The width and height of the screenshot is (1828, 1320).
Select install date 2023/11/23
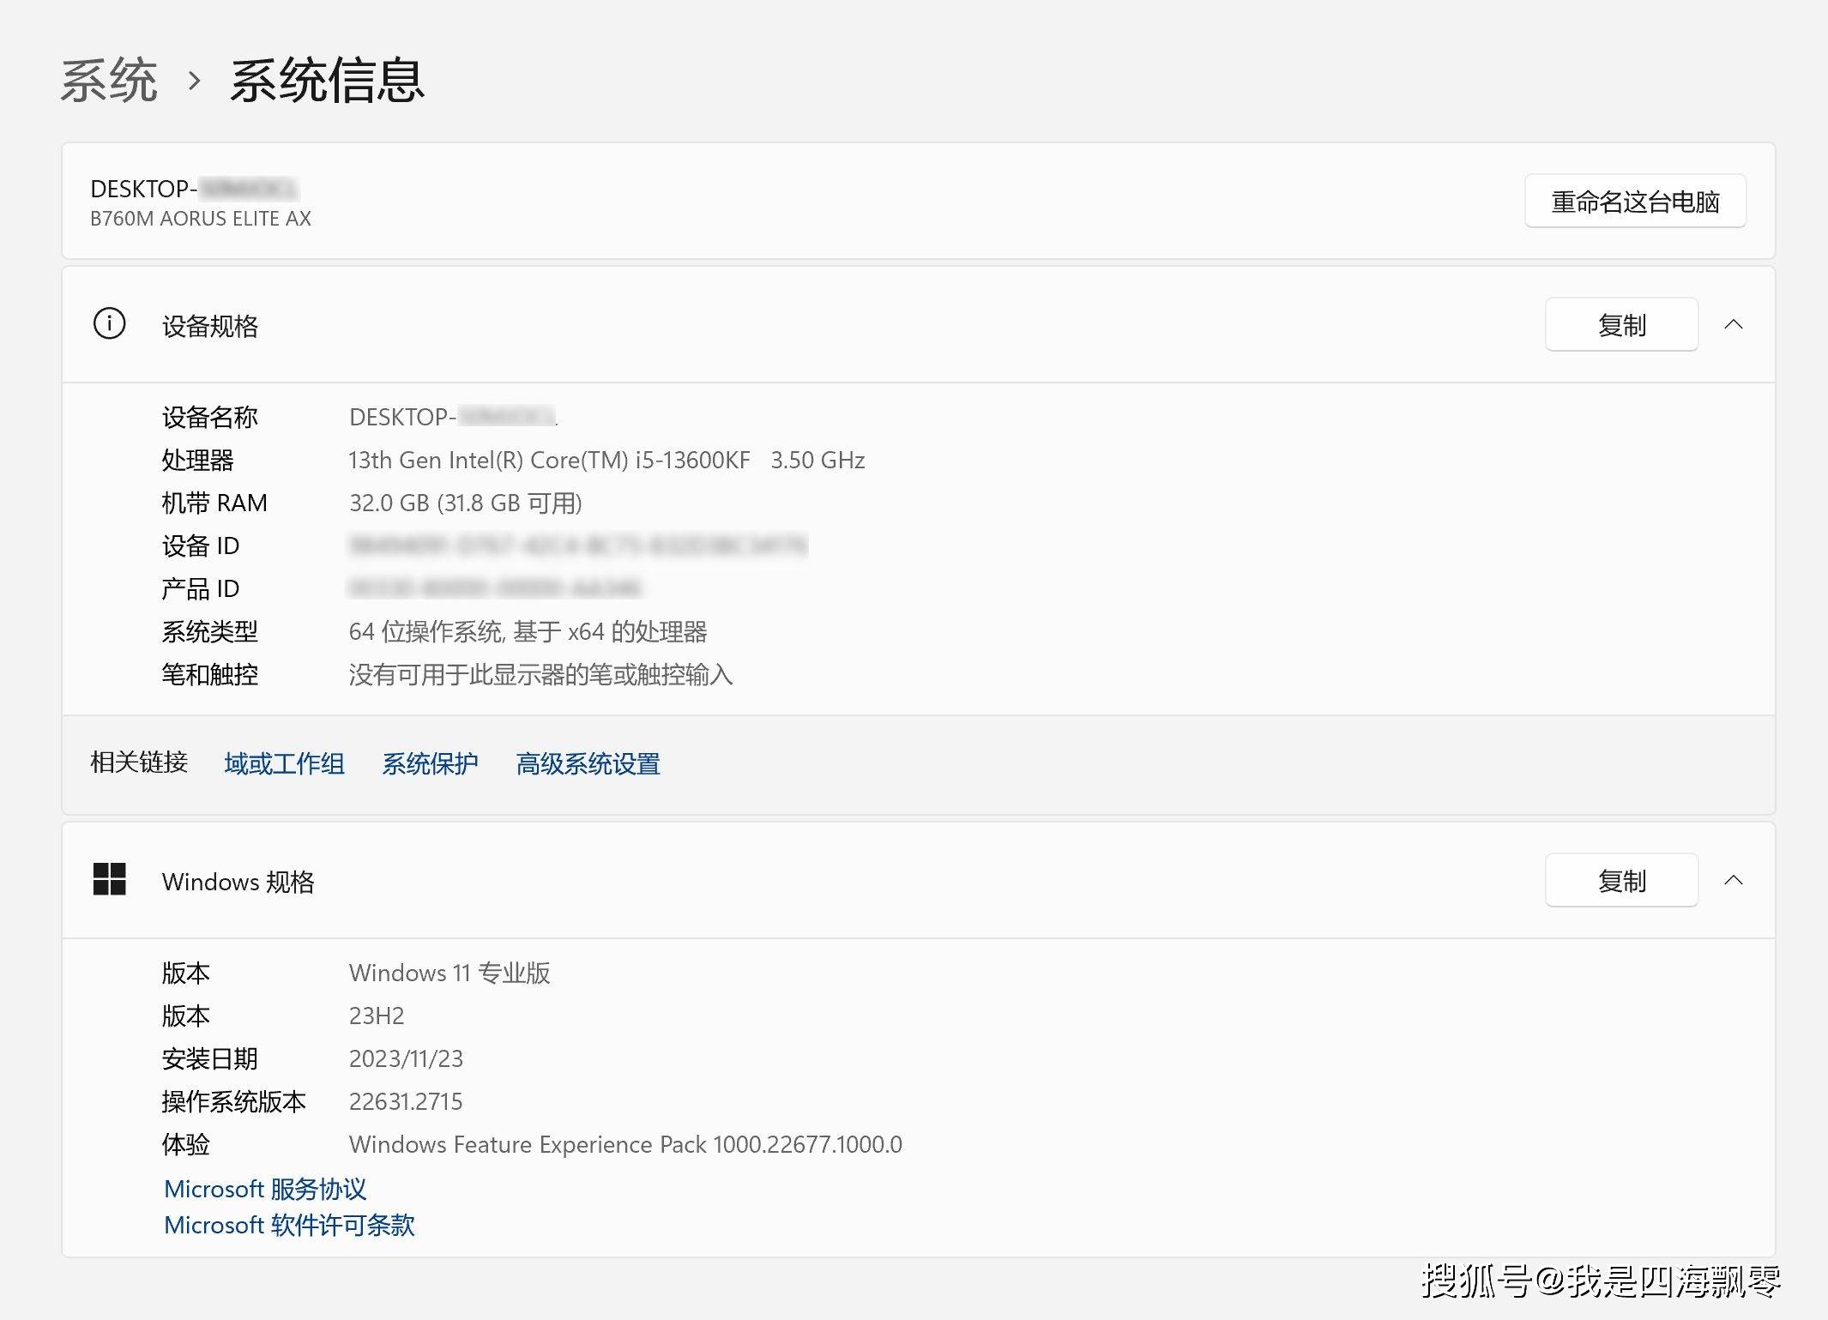coord(406,1059)
